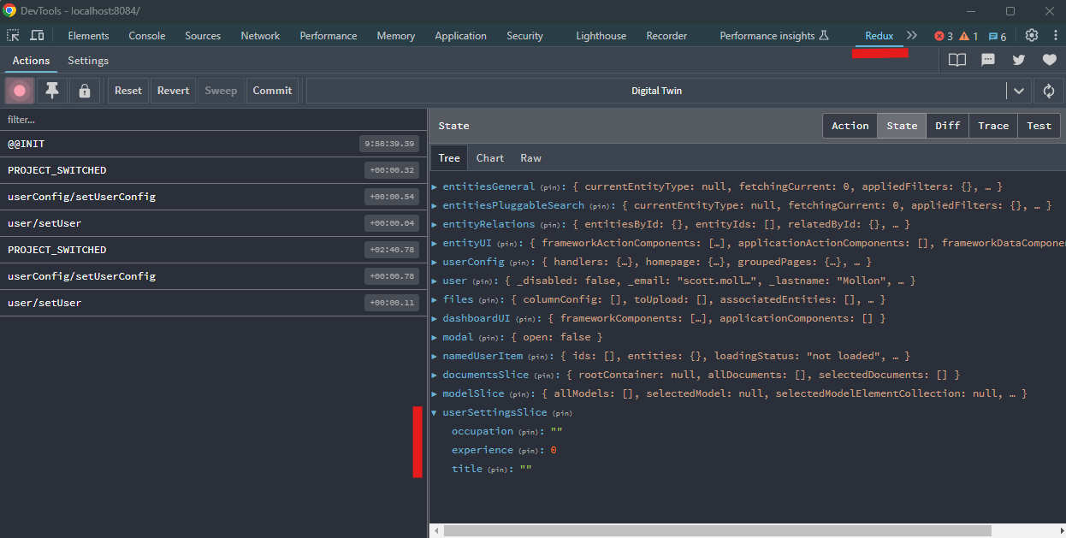Viewport: 1066px width, 538px height.
Task: Select PROJECT_SWITCHED action at +02:40.78
Action: tap(213, 250)
